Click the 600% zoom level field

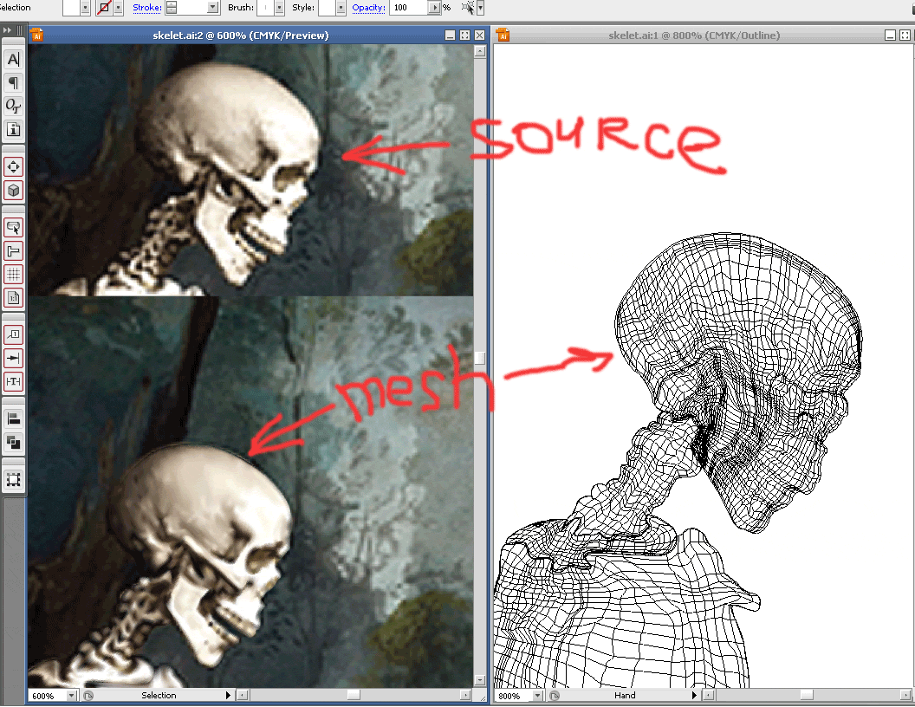[48, 696]
